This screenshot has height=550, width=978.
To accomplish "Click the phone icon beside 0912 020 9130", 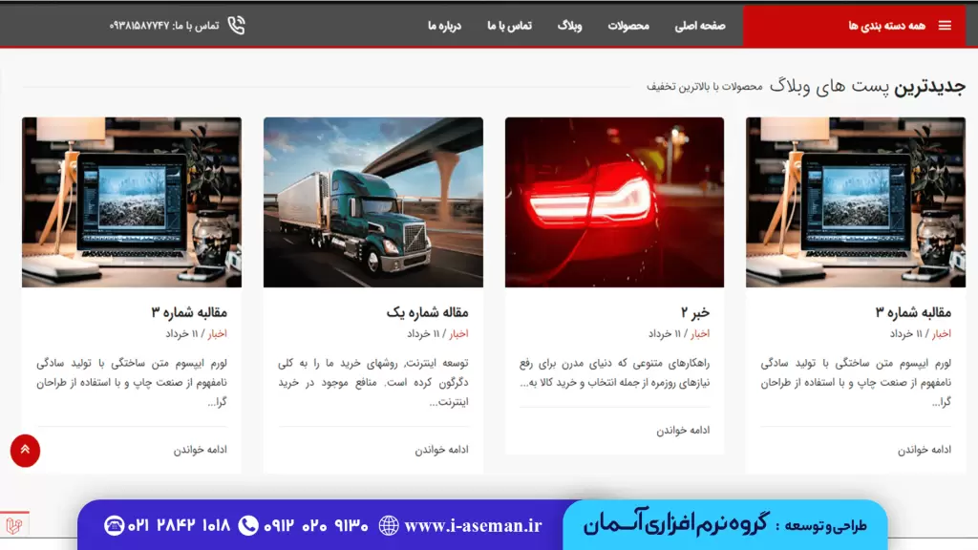I will [248, 526].
